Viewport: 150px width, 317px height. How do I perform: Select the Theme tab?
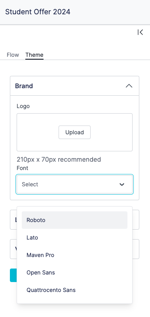tap(34, 55)
